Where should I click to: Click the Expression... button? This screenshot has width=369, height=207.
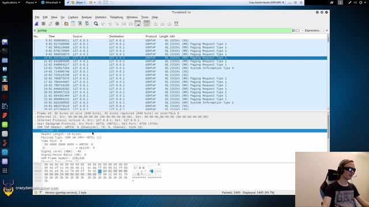[x=312, y=30]
